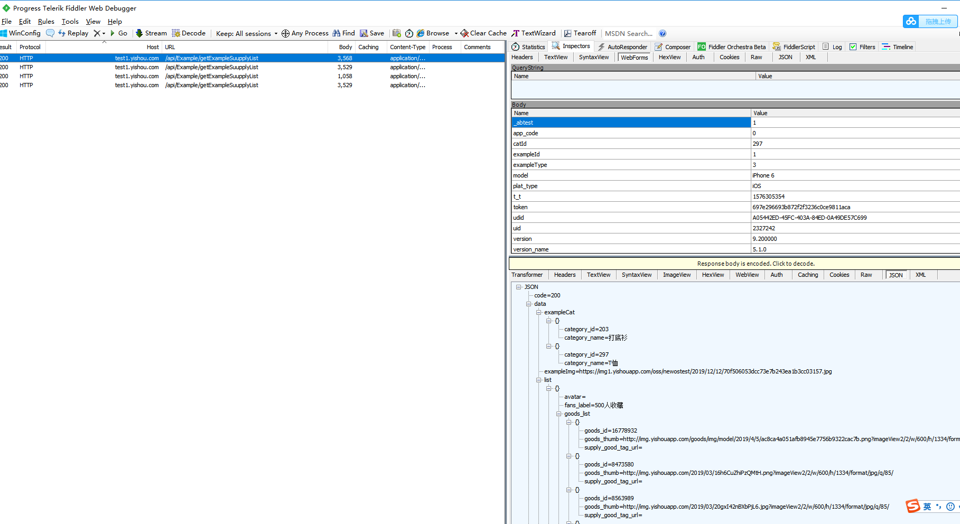The height and width of the screenshot is (524, 960).
Task: Select response WebView tab
Action: click(747, 275)
